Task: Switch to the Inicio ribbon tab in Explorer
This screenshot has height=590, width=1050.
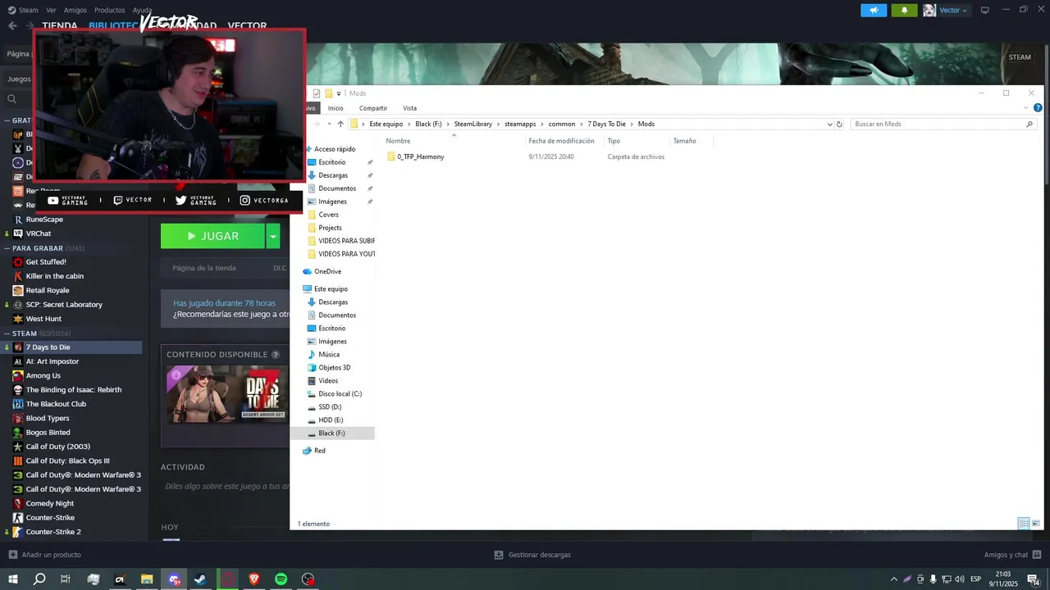Action: click(x=336, y=108)
